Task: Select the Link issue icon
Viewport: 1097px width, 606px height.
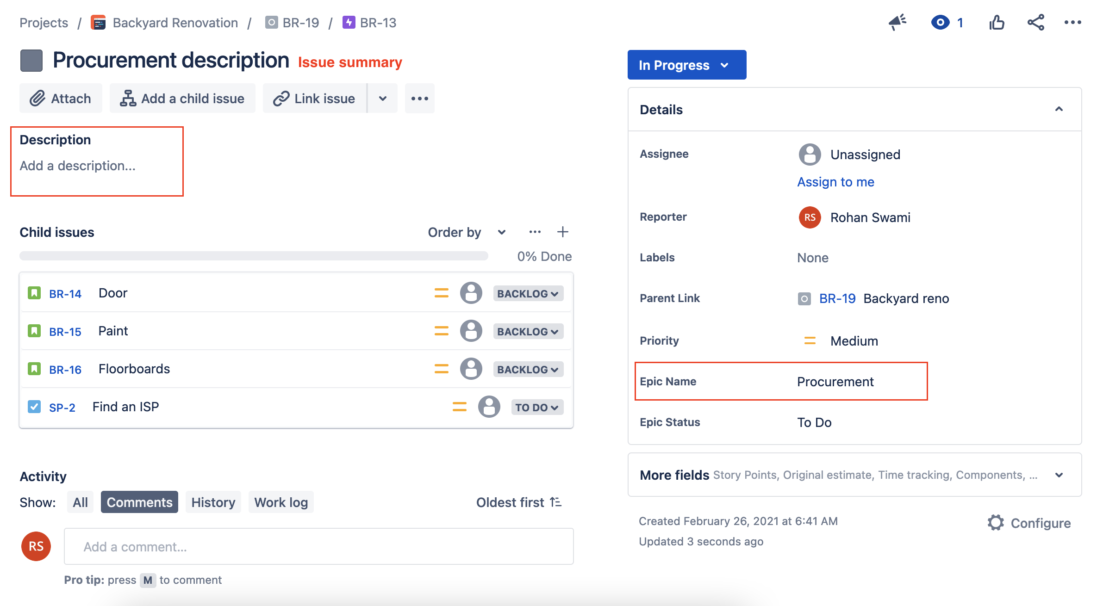Action: tap(280, 98)
